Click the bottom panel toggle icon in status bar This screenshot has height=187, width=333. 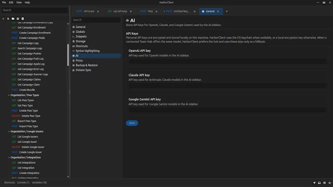tap(319, 182)
